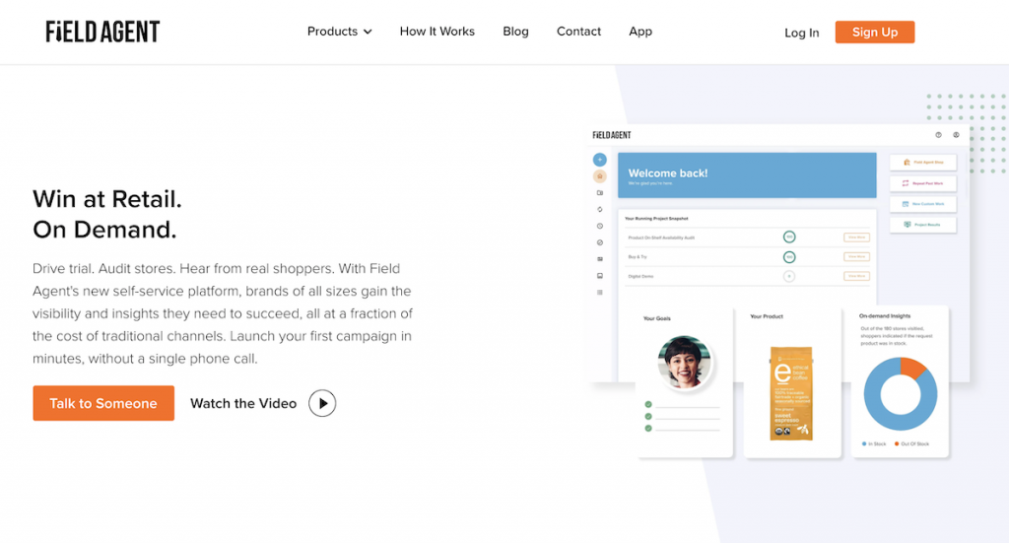This screenshot has height=543, width=1009.
Task: Click the Field Agent logo in header
Action: click(x=102, y=32)
